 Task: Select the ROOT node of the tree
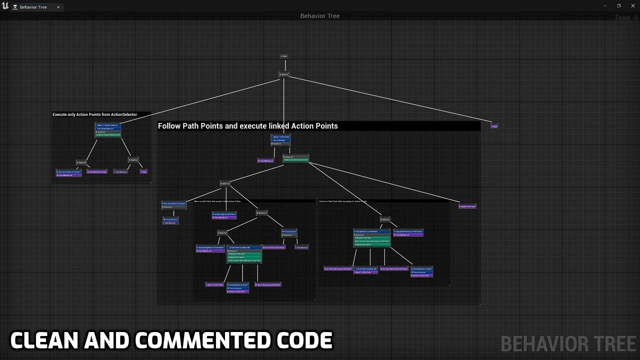pos(284,56)
